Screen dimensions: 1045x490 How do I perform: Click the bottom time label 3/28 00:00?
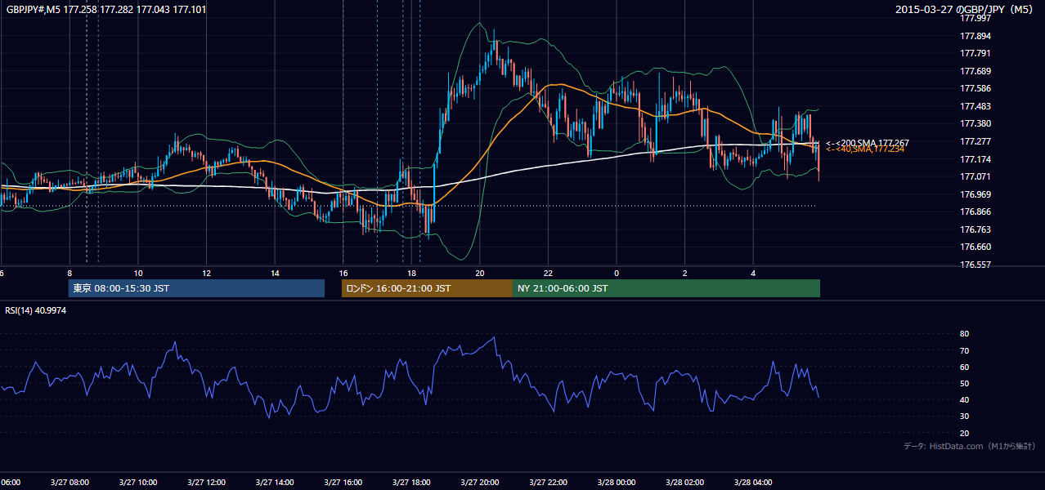click(x=617, y=483)
